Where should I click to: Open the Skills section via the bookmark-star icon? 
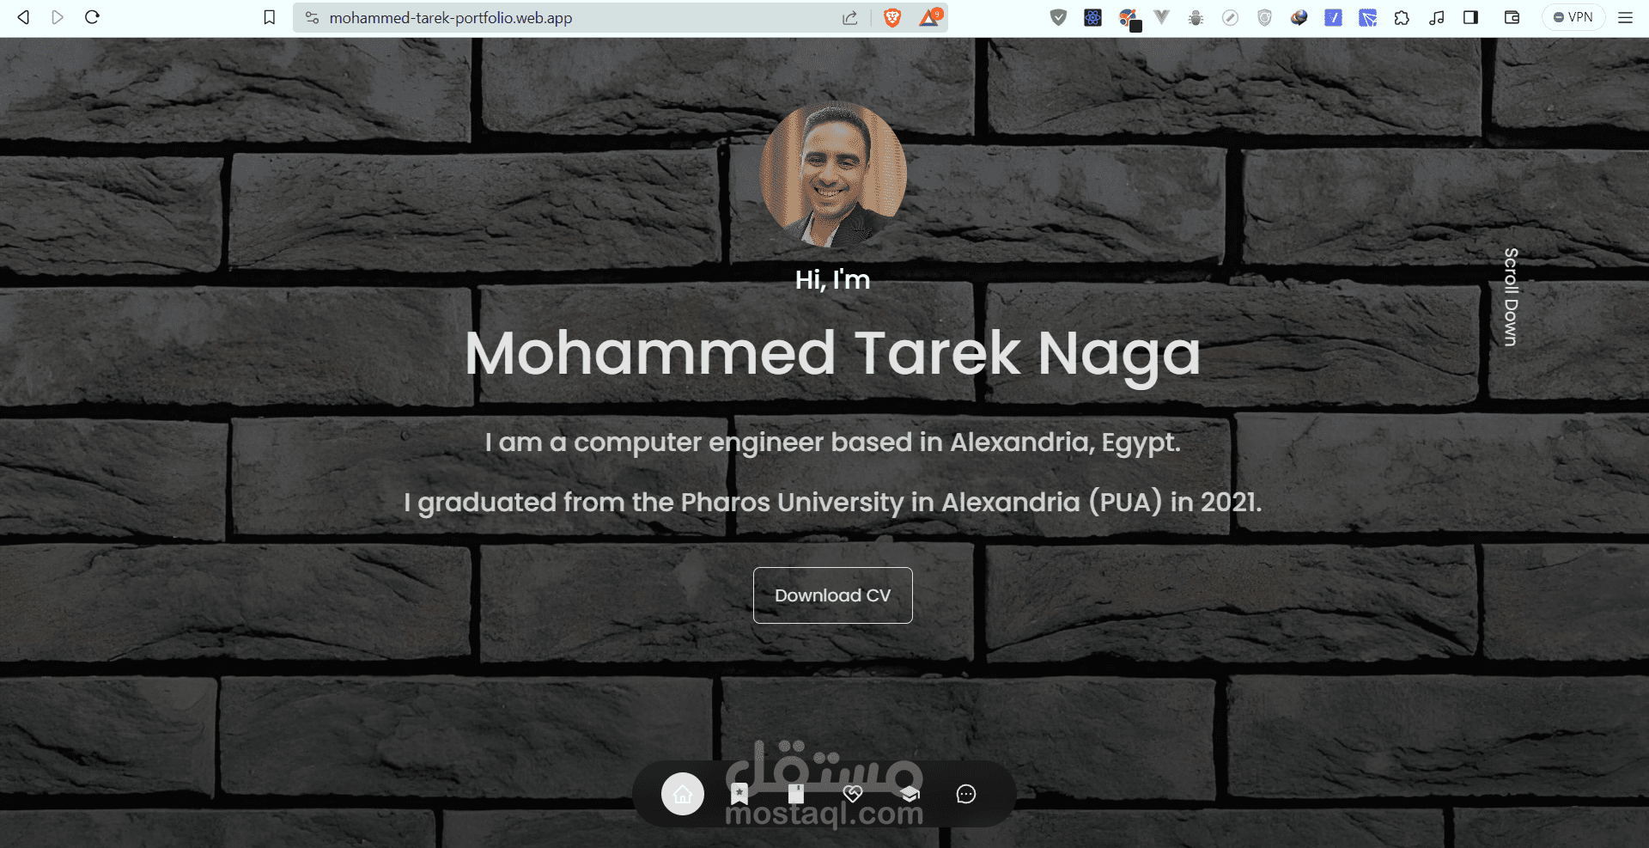click(x=739, y=794)
